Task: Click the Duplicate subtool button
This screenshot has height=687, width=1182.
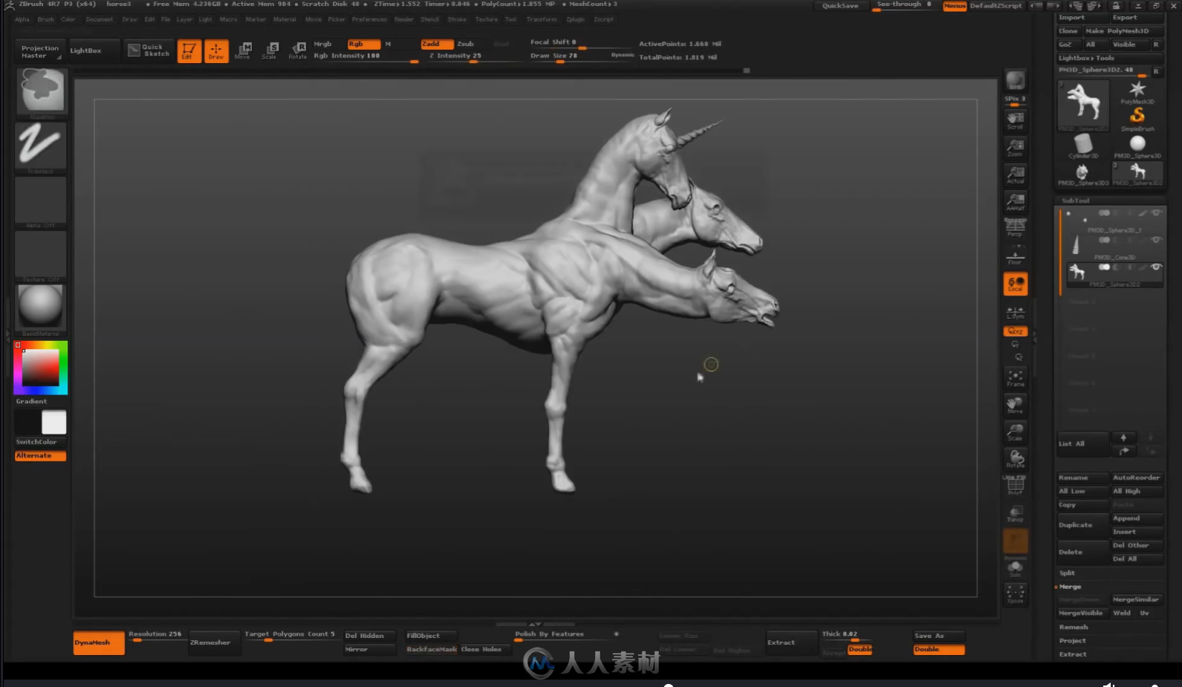Action: [x=1082, y=525]
